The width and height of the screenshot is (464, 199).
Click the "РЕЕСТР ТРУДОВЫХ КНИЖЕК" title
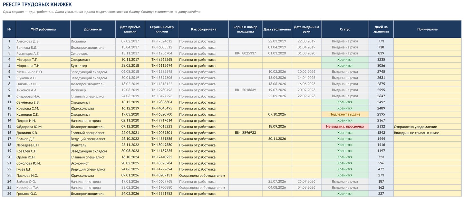tap(37, 5)
